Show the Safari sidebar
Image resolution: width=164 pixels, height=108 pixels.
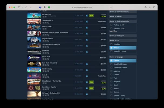point(19,7)
